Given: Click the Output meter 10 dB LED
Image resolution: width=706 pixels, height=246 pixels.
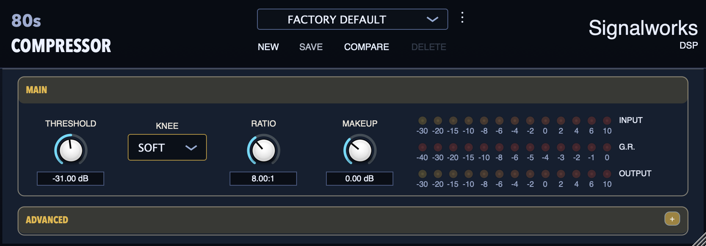Looking at the screenshot, I should [x=607, y=174].
